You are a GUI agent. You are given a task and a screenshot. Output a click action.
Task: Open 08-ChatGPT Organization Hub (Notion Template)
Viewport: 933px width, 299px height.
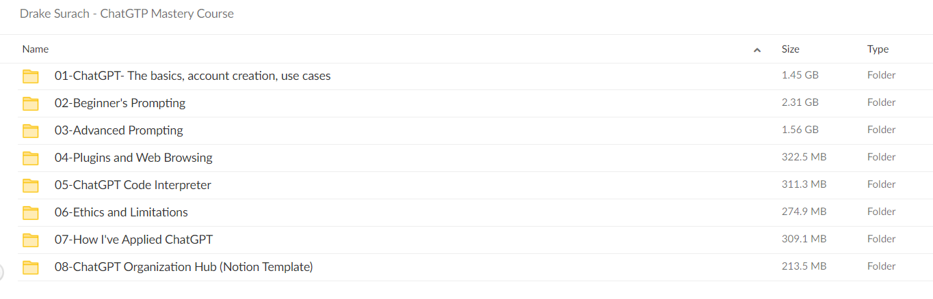(x=184, y=267)
